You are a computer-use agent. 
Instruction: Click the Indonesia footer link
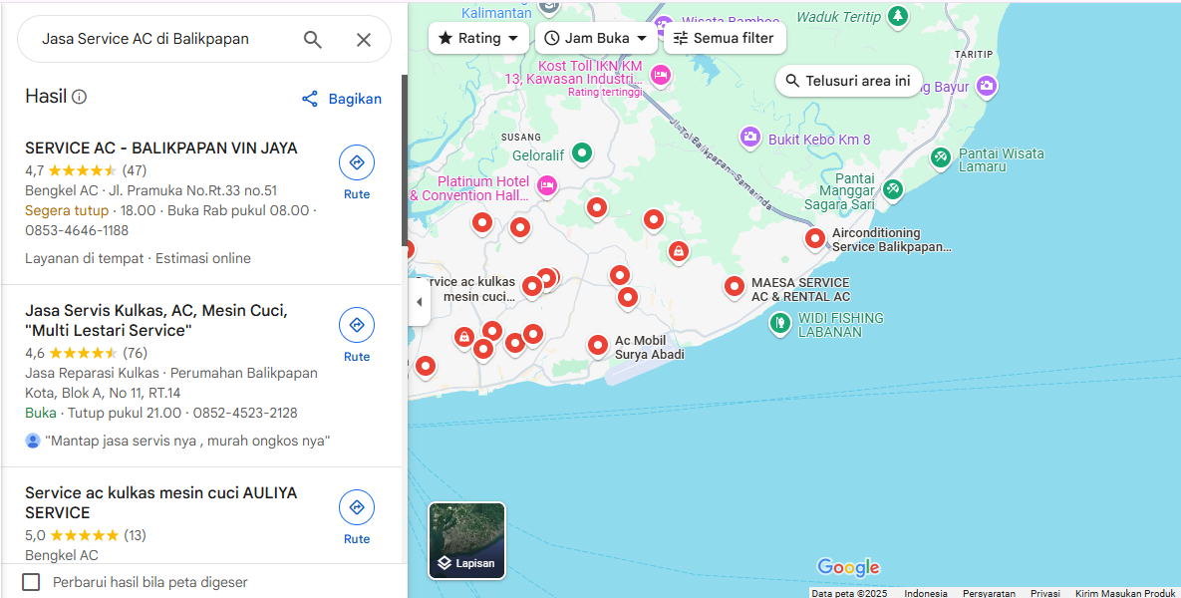point(926,593)
